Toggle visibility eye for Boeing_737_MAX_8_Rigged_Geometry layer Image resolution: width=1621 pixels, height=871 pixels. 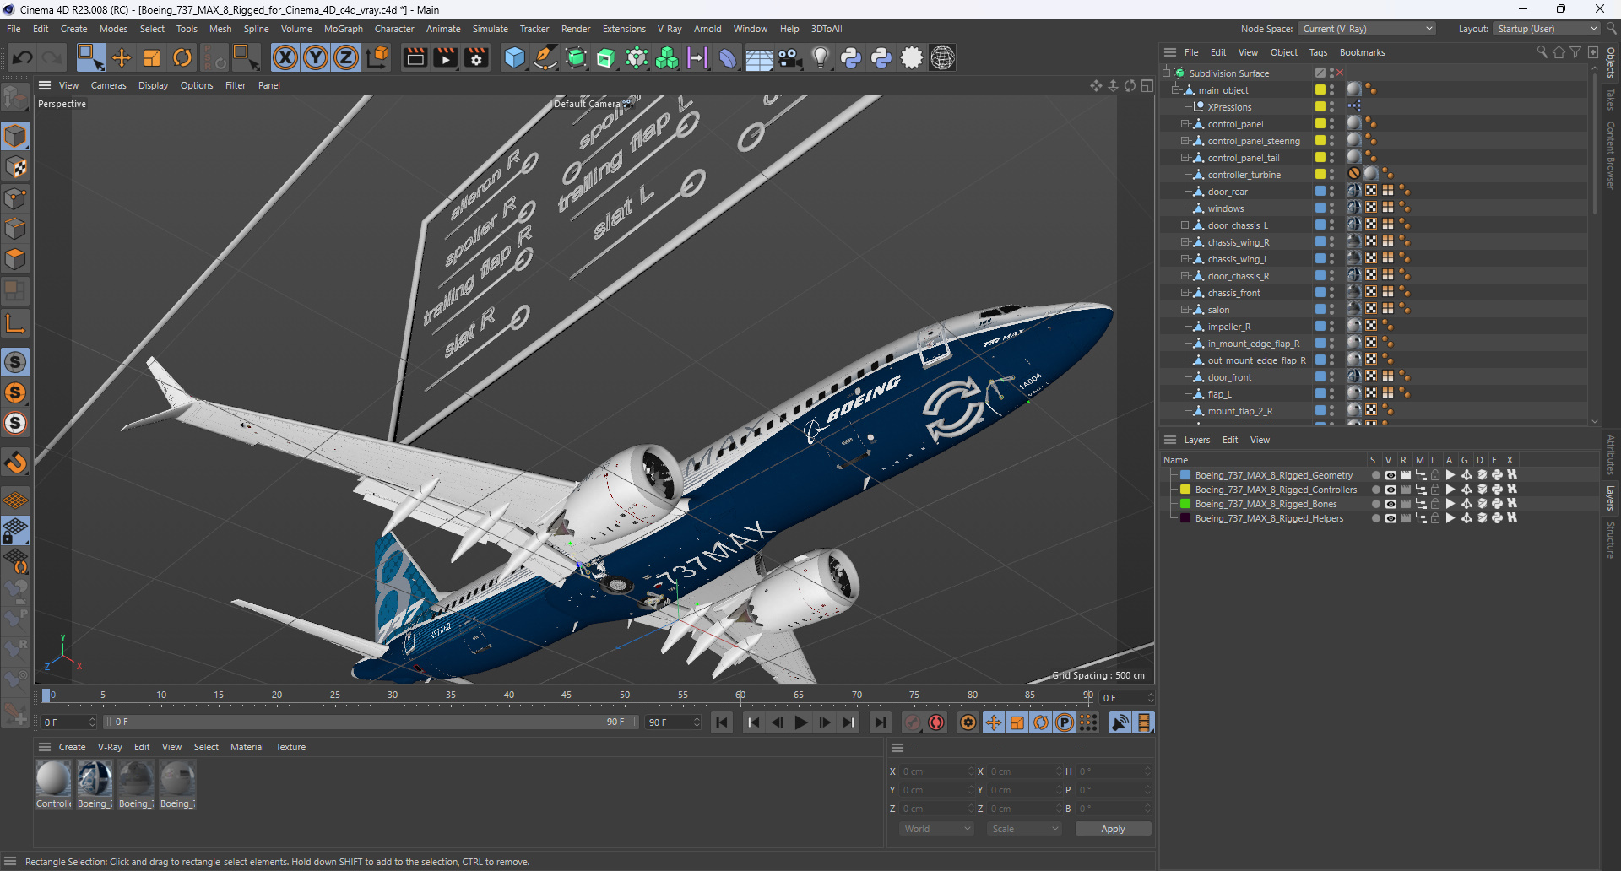1391,475
